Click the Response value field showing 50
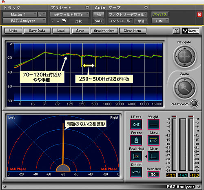 153,175
